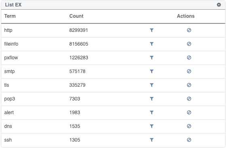Filter on the ssh term

coord(152,140)
